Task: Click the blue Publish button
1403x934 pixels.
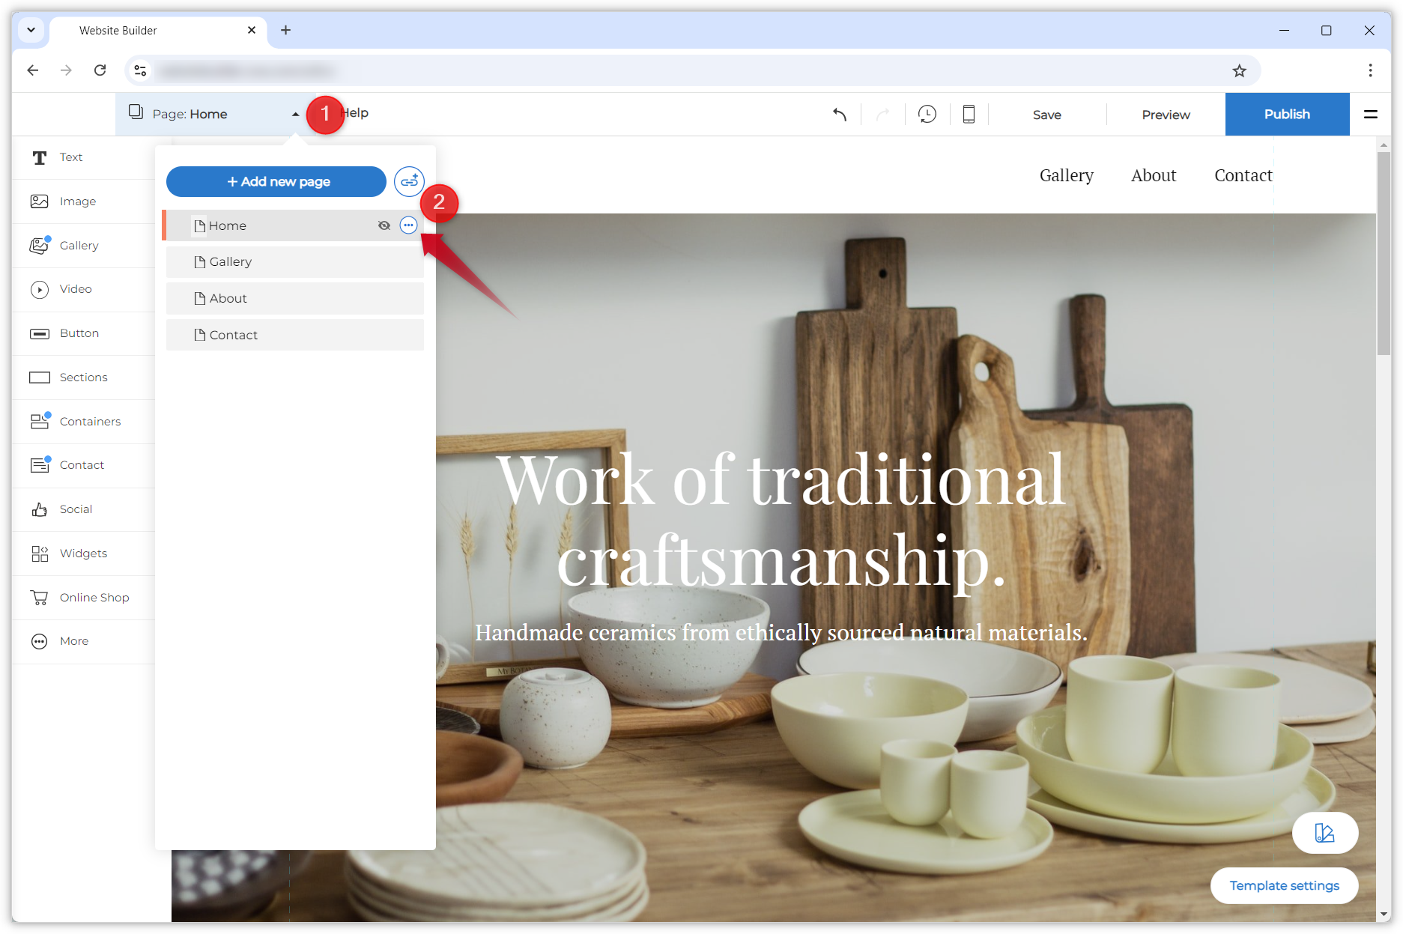Action: [1286, 115]
